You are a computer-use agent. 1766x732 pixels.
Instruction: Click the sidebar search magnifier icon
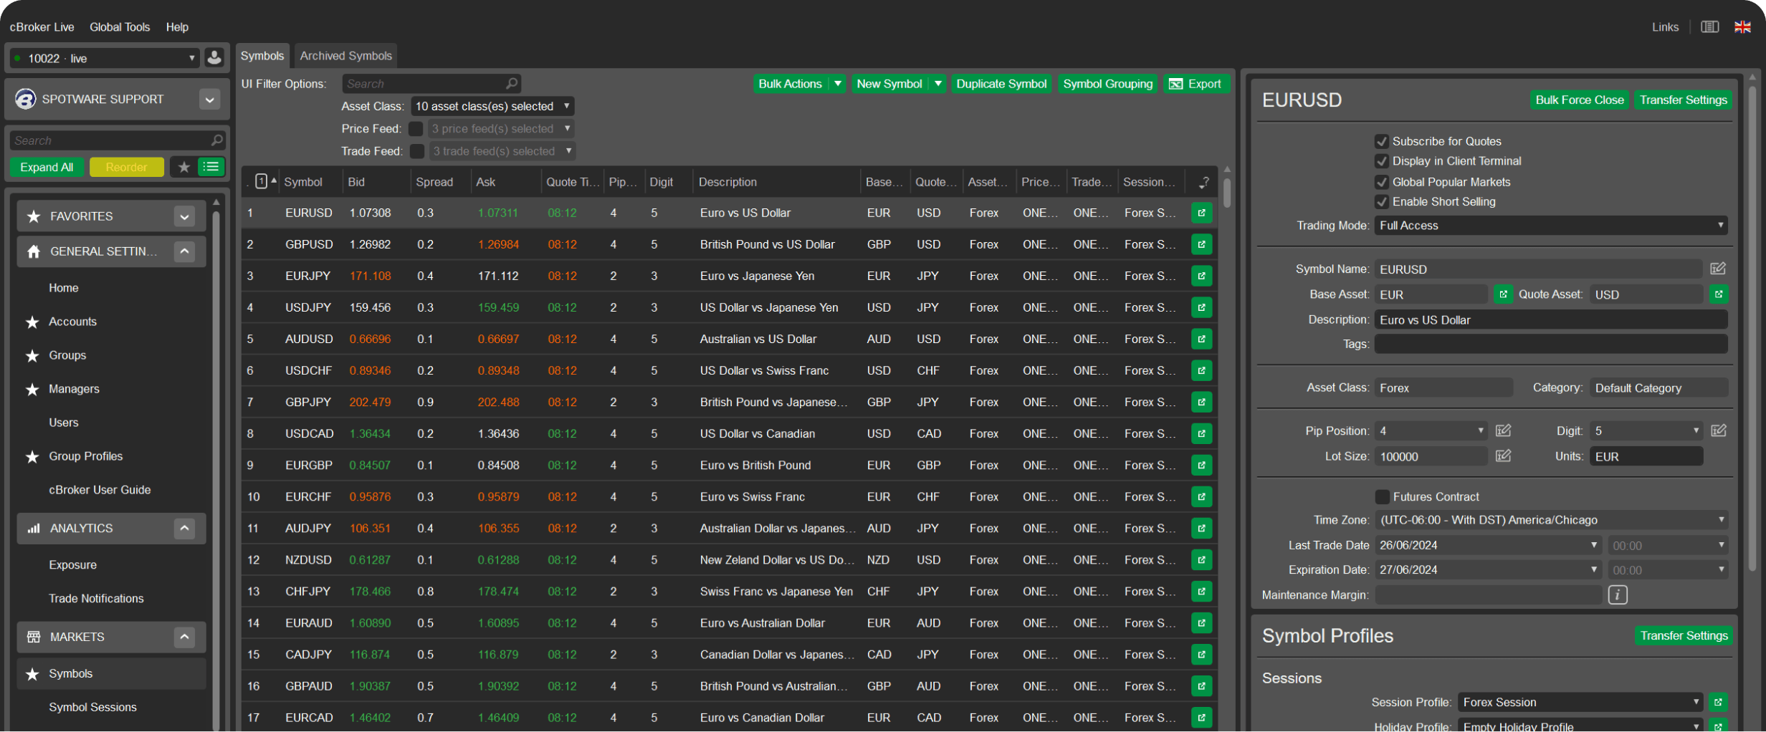click(x=216, y=140)
